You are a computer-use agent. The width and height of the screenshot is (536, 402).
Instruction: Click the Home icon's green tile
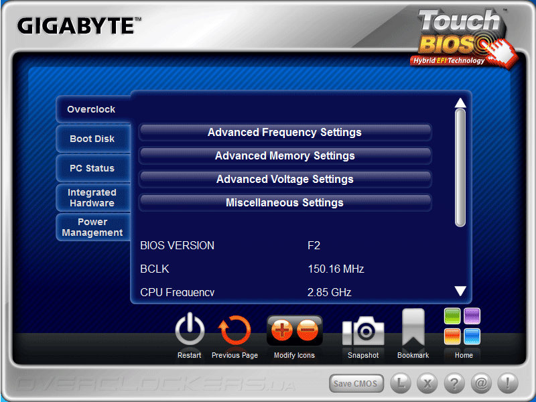pos(452,316)
